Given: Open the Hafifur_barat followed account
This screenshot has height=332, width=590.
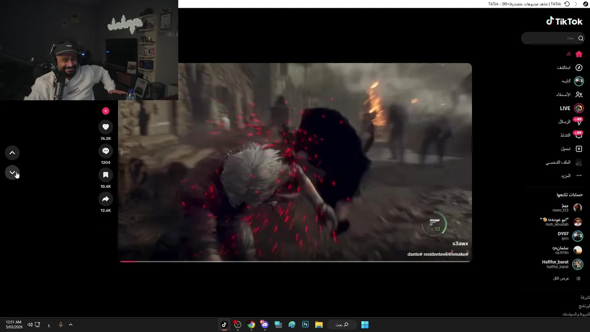Looking at the screenshot, I should [562, 264].
